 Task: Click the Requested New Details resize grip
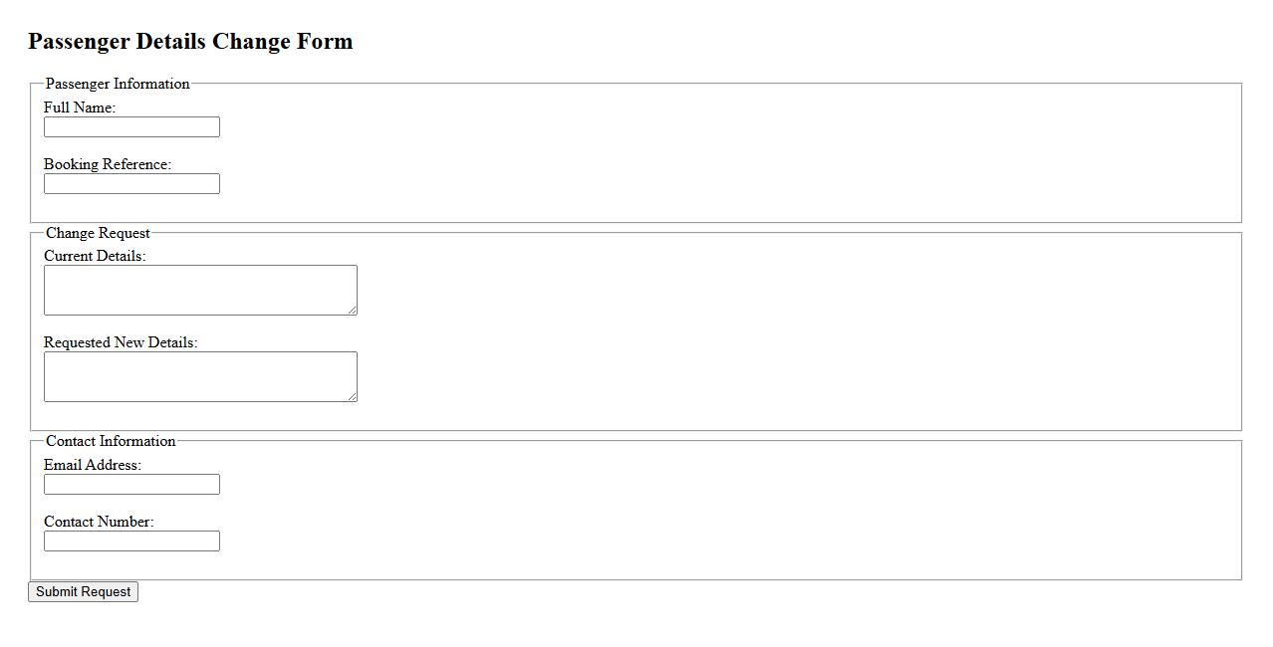353,397
